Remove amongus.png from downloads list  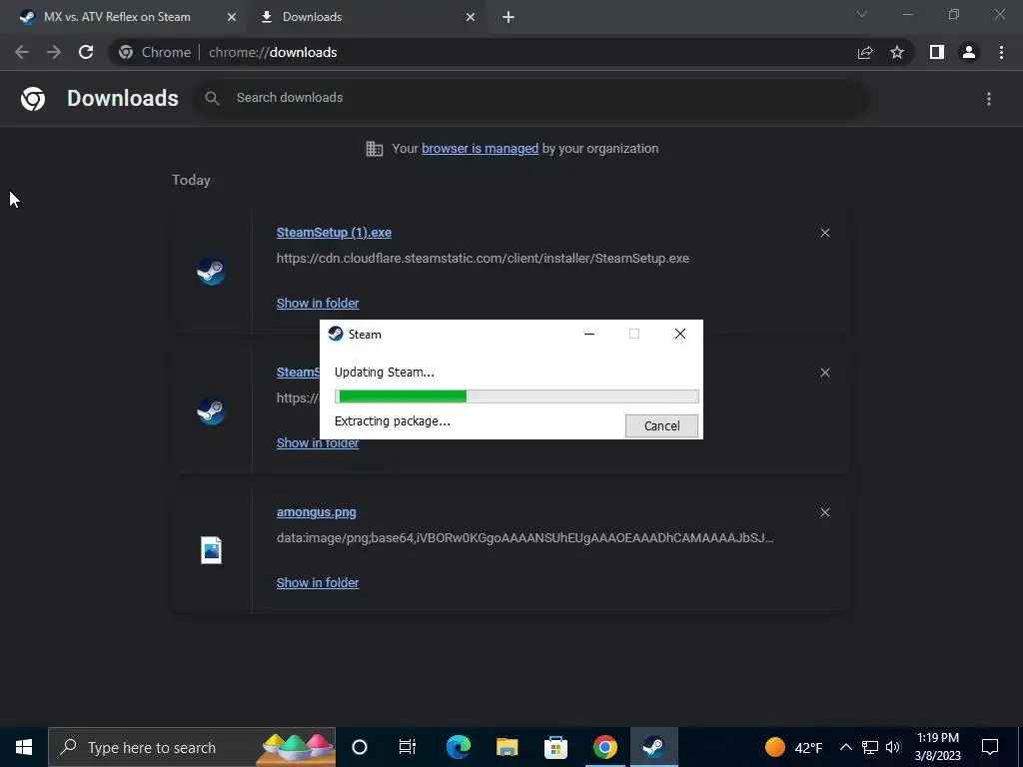click(824, 512)
